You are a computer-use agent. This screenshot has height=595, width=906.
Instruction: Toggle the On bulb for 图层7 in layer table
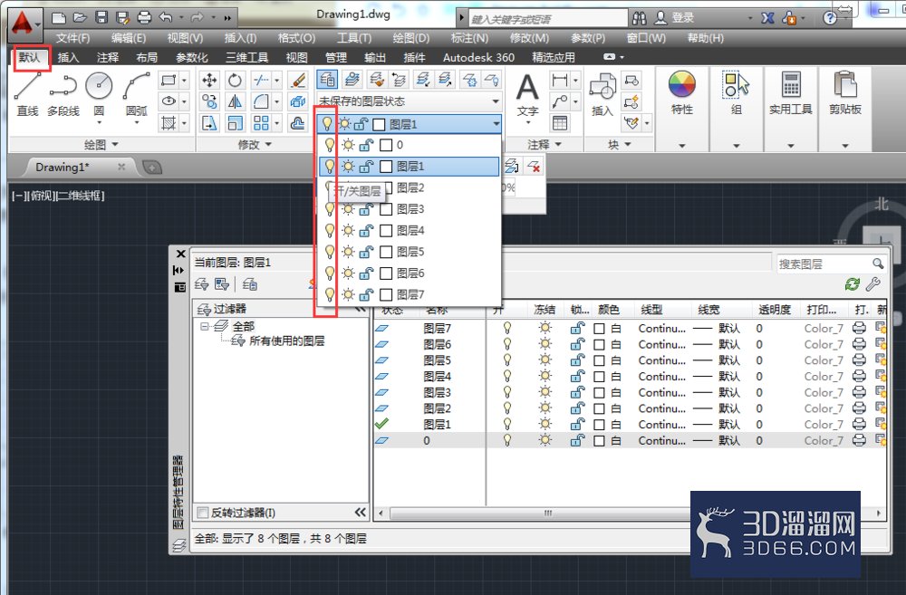(506, 328)
